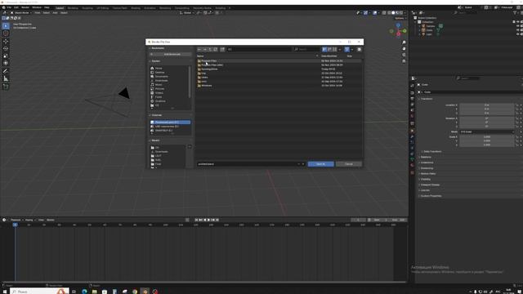523x294 pixels.
Task: Expand the Collections panel in properties
Action: pos(427,163)
